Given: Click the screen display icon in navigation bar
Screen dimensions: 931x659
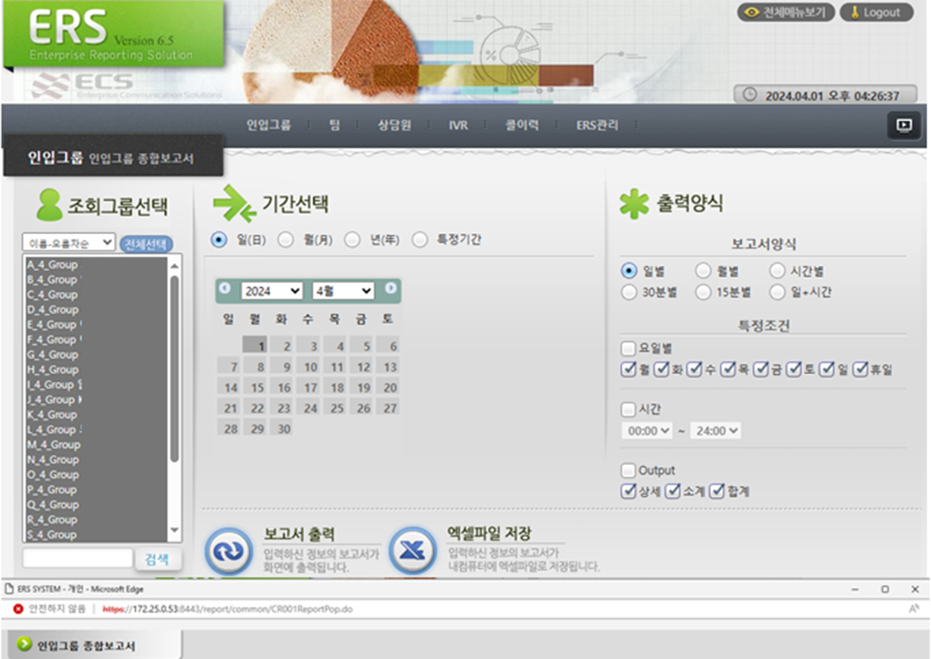Looking at the screenshot, I should click(904, 126).
